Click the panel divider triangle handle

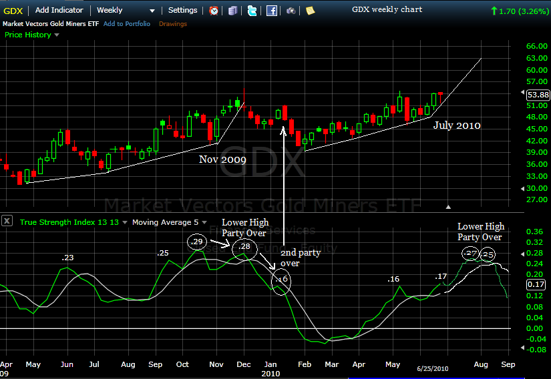448,207
